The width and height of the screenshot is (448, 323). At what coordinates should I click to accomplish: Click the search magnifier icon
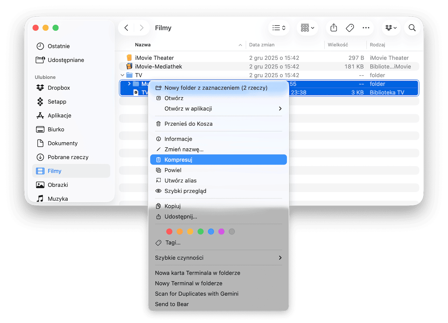point(412,28)
